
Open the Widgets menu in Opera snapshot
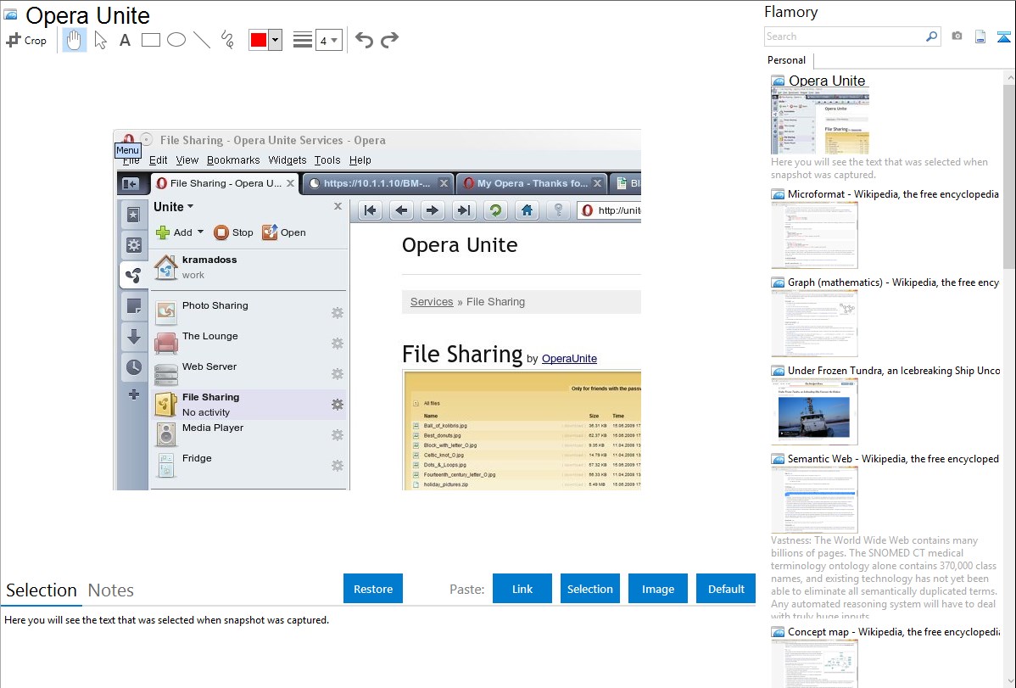tap(287, 160)
